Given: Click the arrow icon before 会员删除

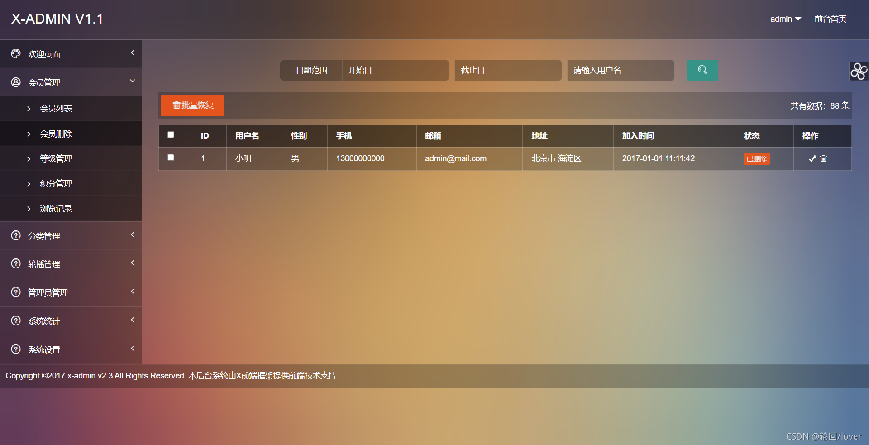Looking at the screenshot, I should pyautogui.click(x=29, y=134).
